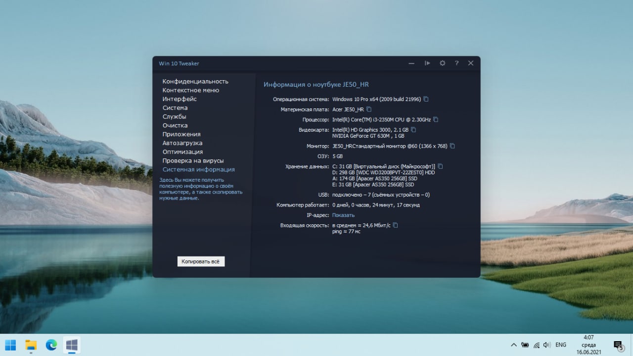Switch the ENG input language
The width and height of the screenshot is (633, 356).
tap(561, 345)
